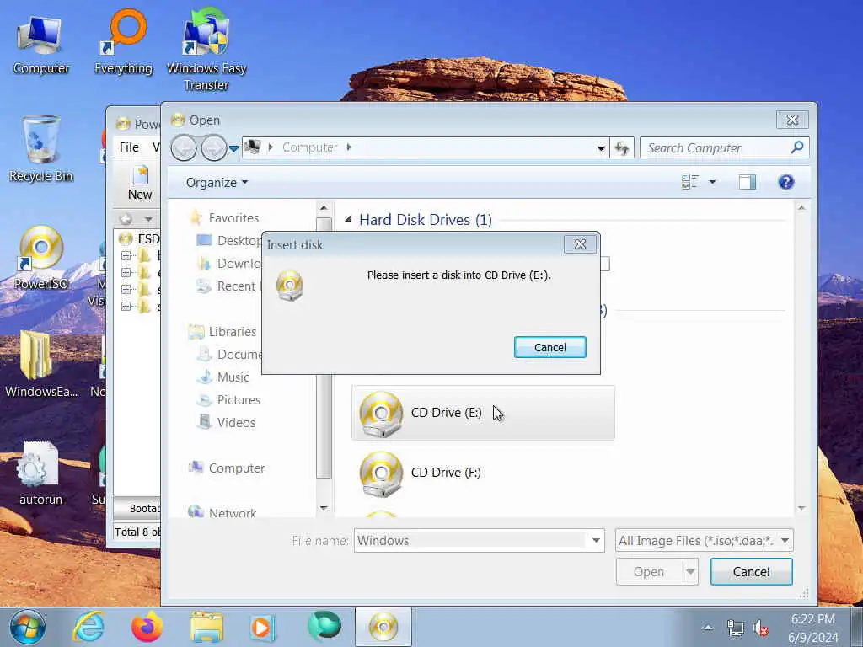
Task: Expand first folder node in PowerISO tree
Action: pyautogui.click(x=126, y=256)
